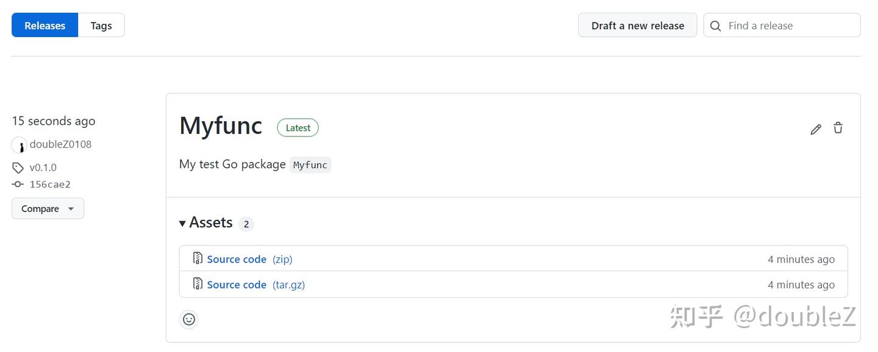Open commit 156cae2 link
Image resolution: width=878 pixels, height=352 pixels.
point(50,185)
